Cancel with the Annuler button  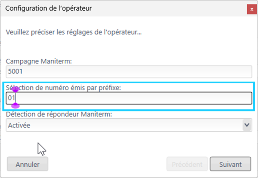28,164
